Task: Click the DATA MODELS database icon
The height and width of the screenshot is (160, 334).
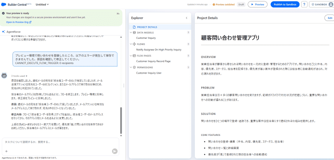Action: pyautogui.click(x=134, y=32)
